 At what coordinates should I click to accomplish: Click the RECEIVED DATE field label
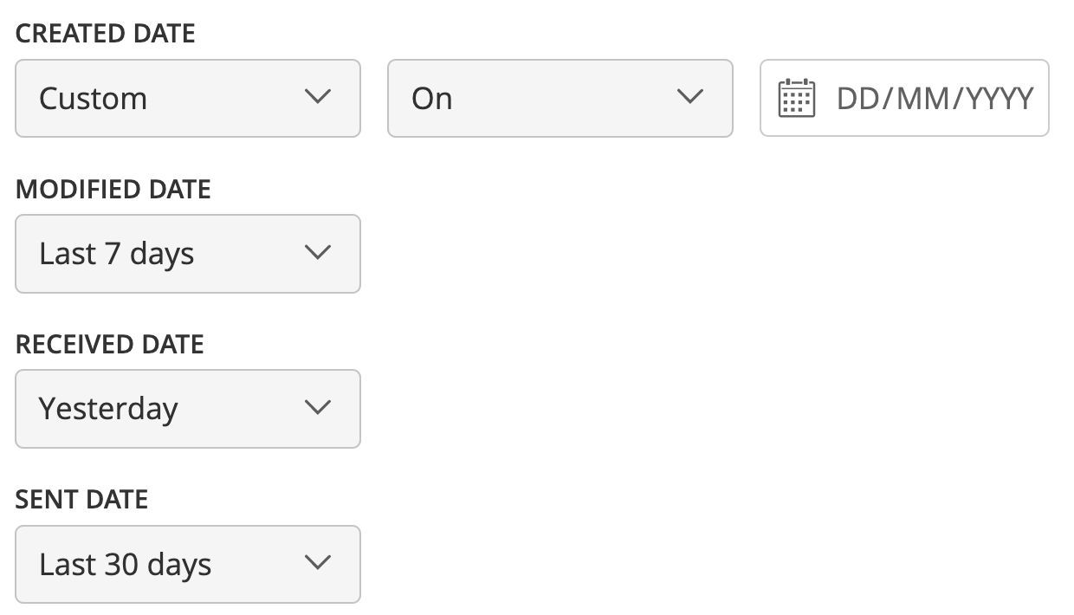point(110,345)
